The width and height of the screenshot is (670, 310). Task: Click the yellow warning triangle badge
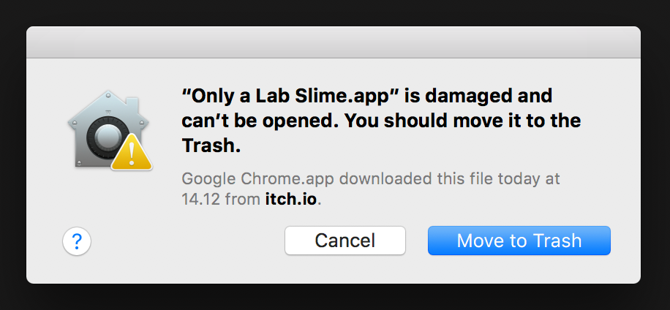tap(132, 153)
